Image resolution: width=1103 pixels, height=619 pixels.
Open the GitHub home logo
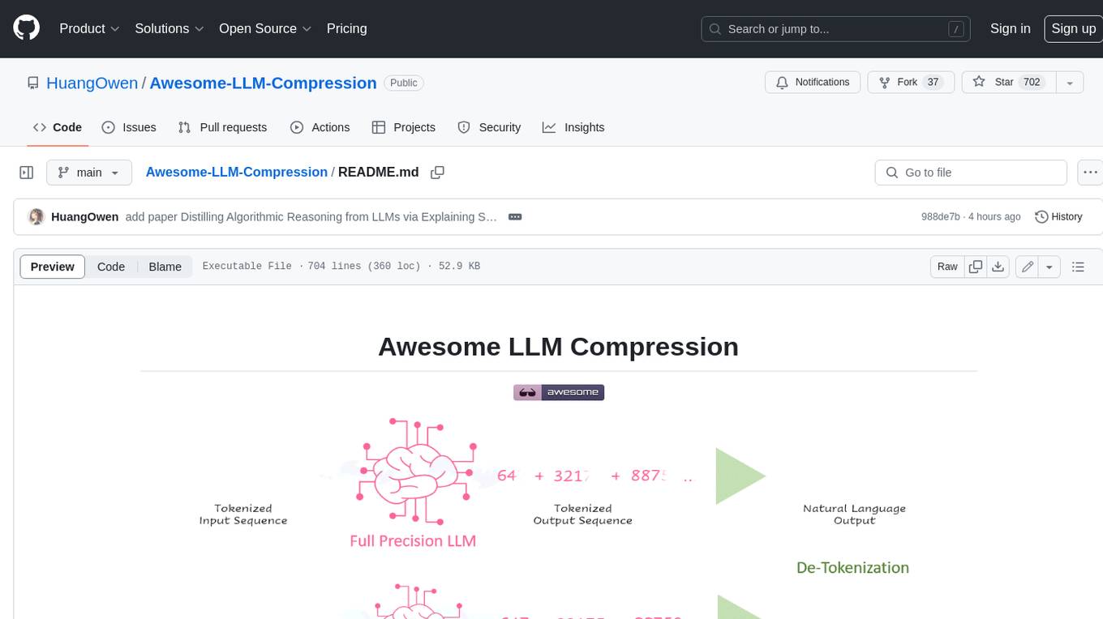(x=26, y=28)
